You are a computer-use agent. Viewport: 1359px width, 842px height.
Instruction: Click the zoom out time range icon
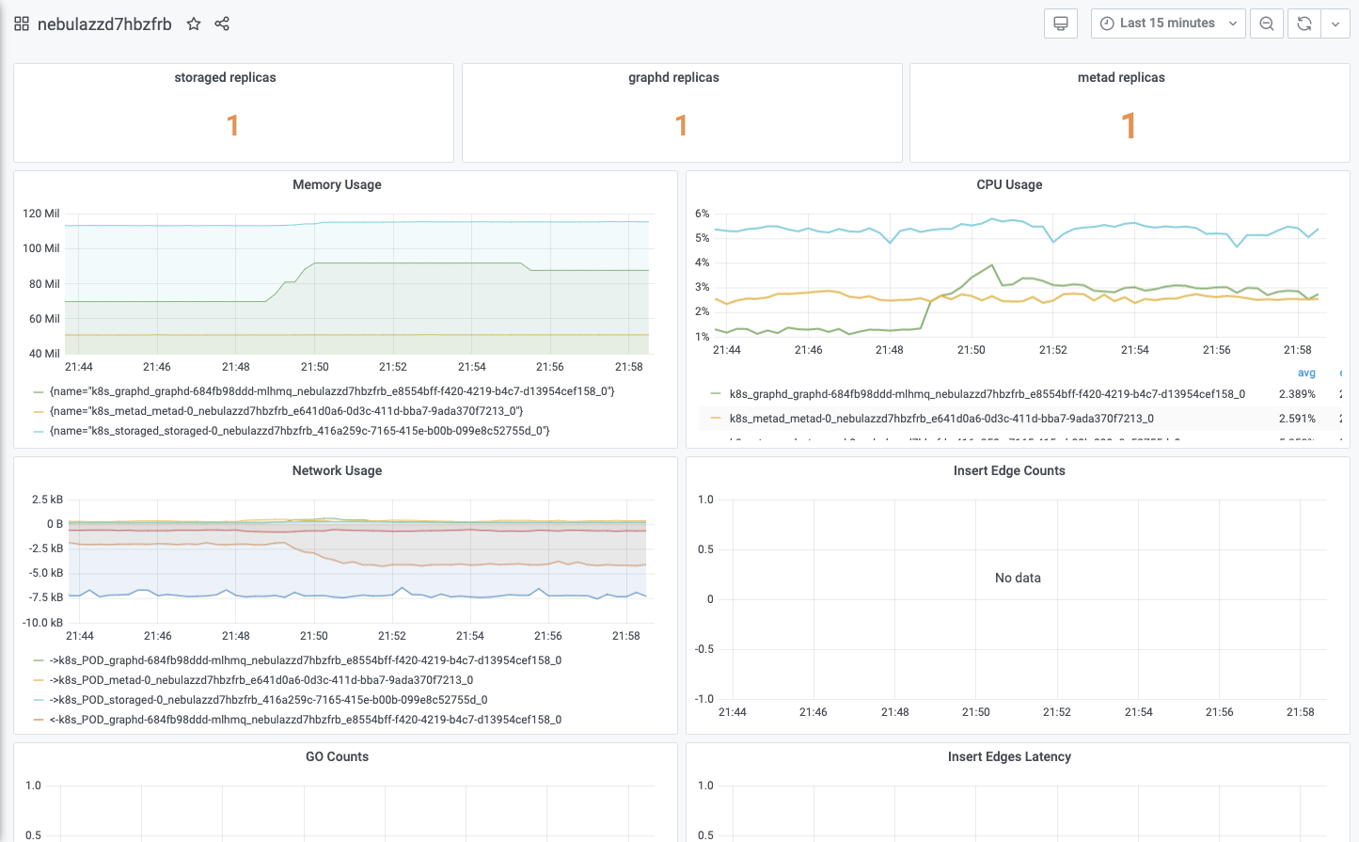[x=1267, y=24]
